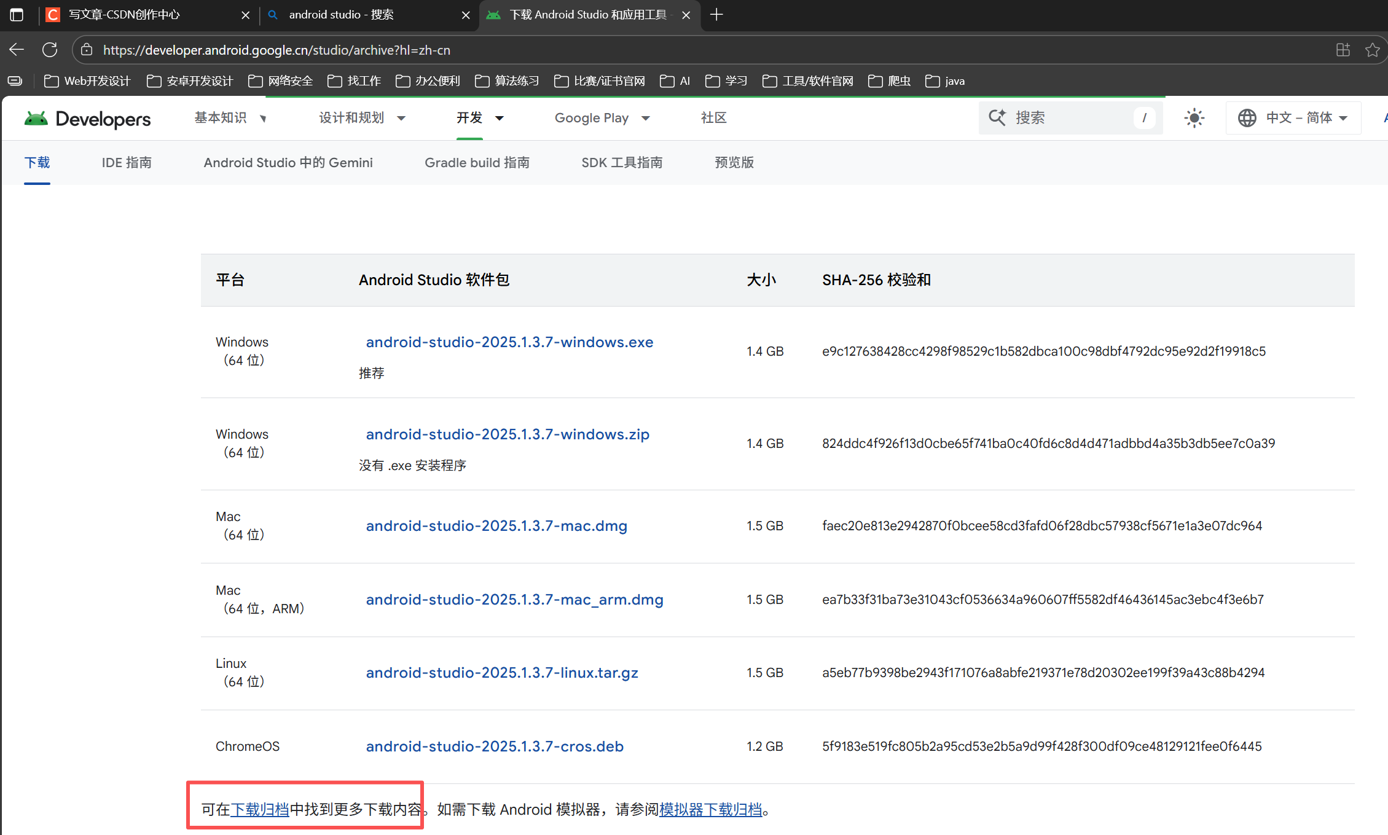Screen dimensions: 1388x835
Task: Open the 下载归档 link
Action: (259, 810)
